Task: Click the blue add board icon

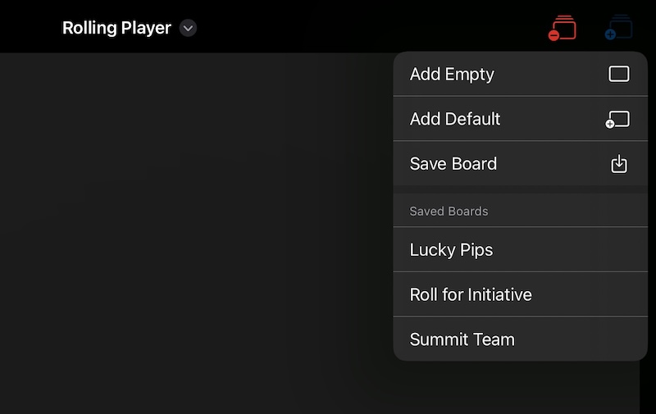Action: click(x=619, y=28)
